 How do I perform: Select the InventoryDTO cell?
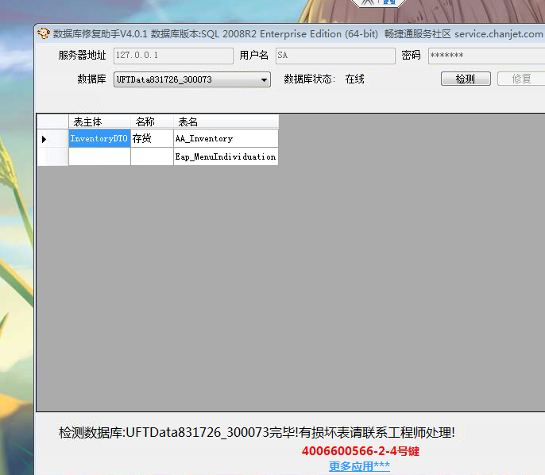(x=99, y=138)
